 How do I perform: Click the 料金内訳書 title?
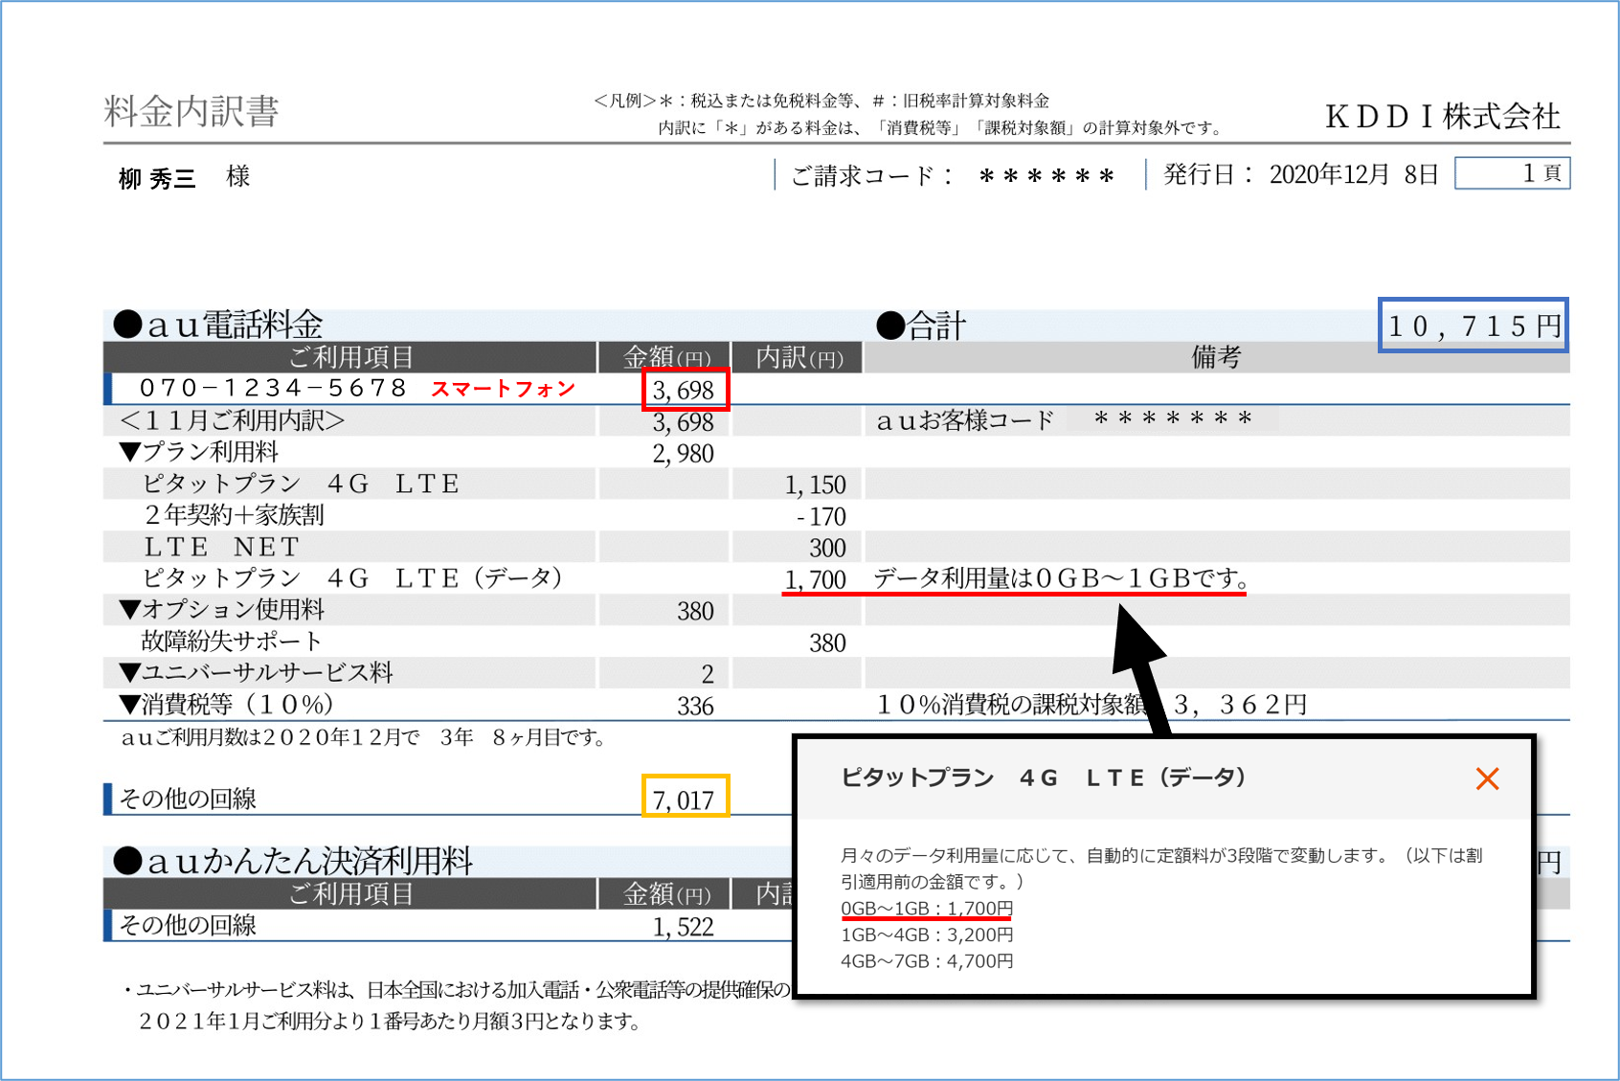click(191, 112)
